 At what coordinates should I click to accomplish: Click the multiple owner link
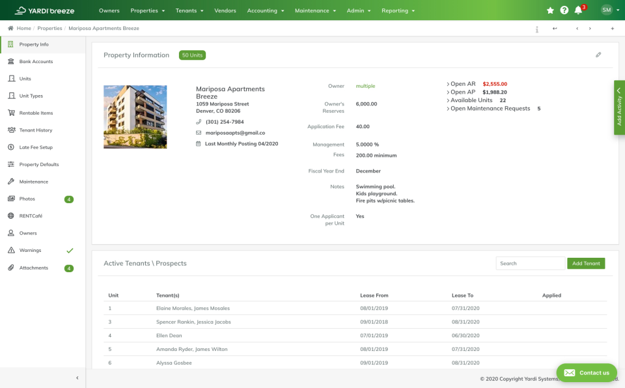click(365, 86)
